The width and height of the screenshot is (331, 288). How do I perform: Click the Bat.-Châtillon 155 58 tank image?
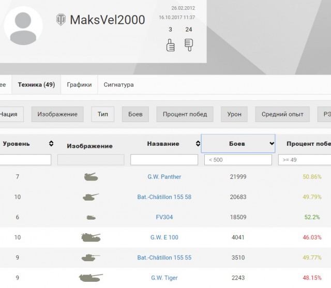[x=91, y=197]
